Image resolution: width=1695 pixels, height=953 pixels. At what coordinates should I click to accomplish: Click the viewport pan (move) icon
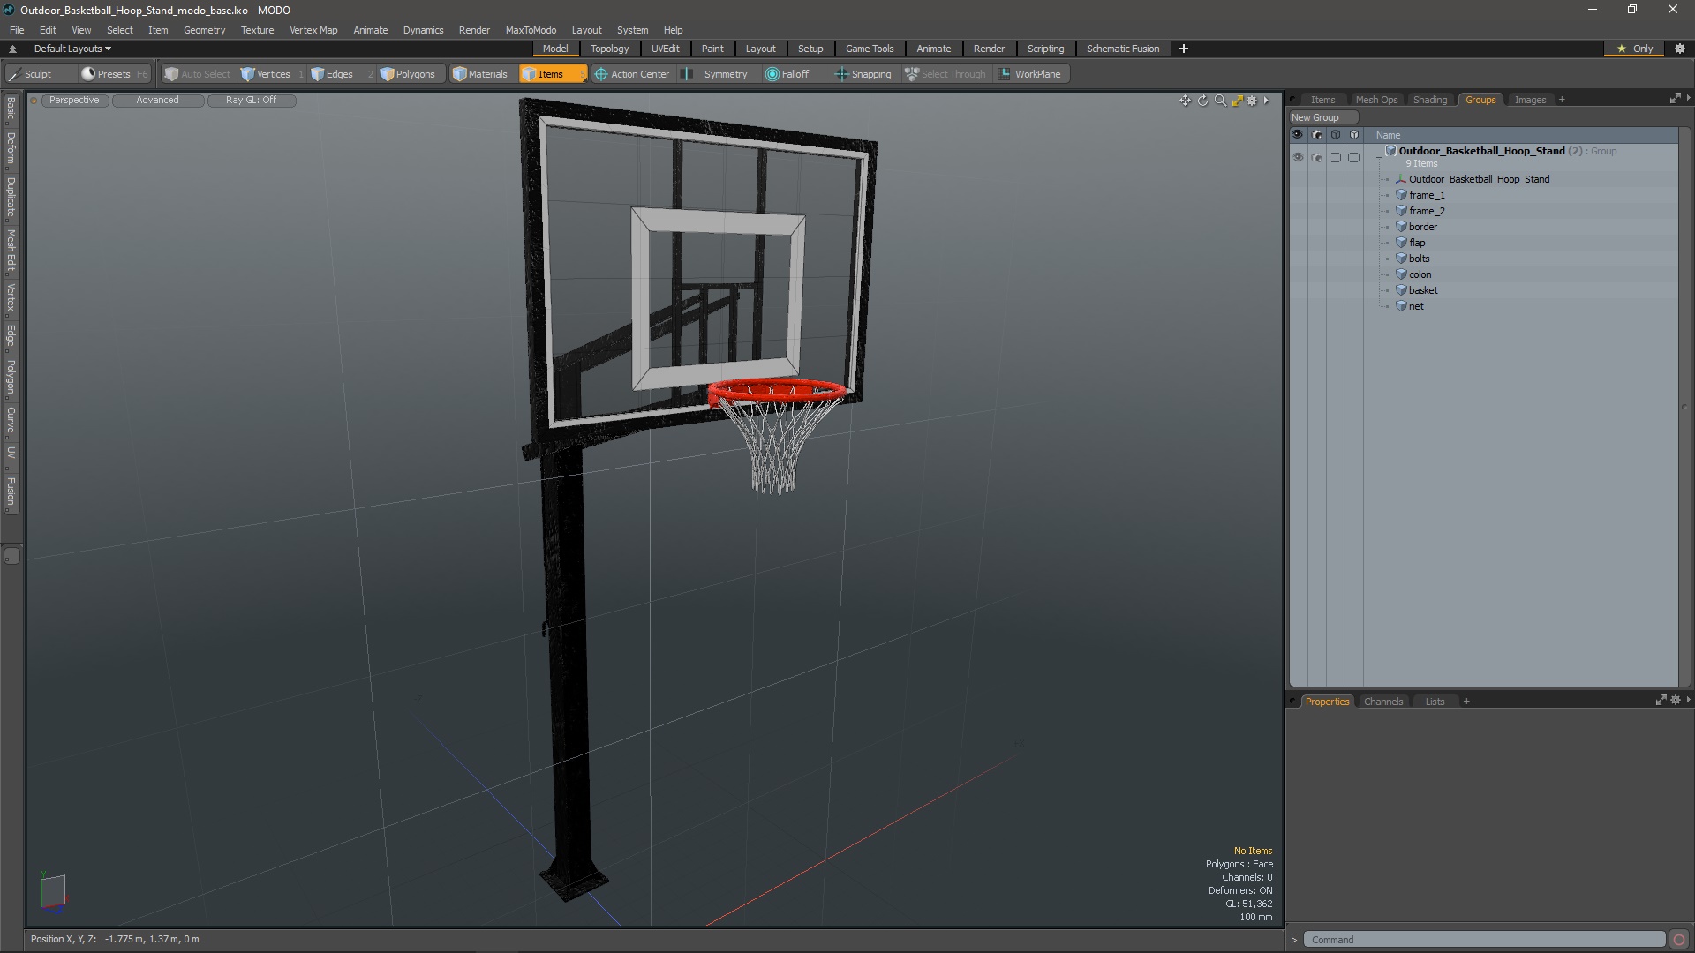[x=1185, y=101]
